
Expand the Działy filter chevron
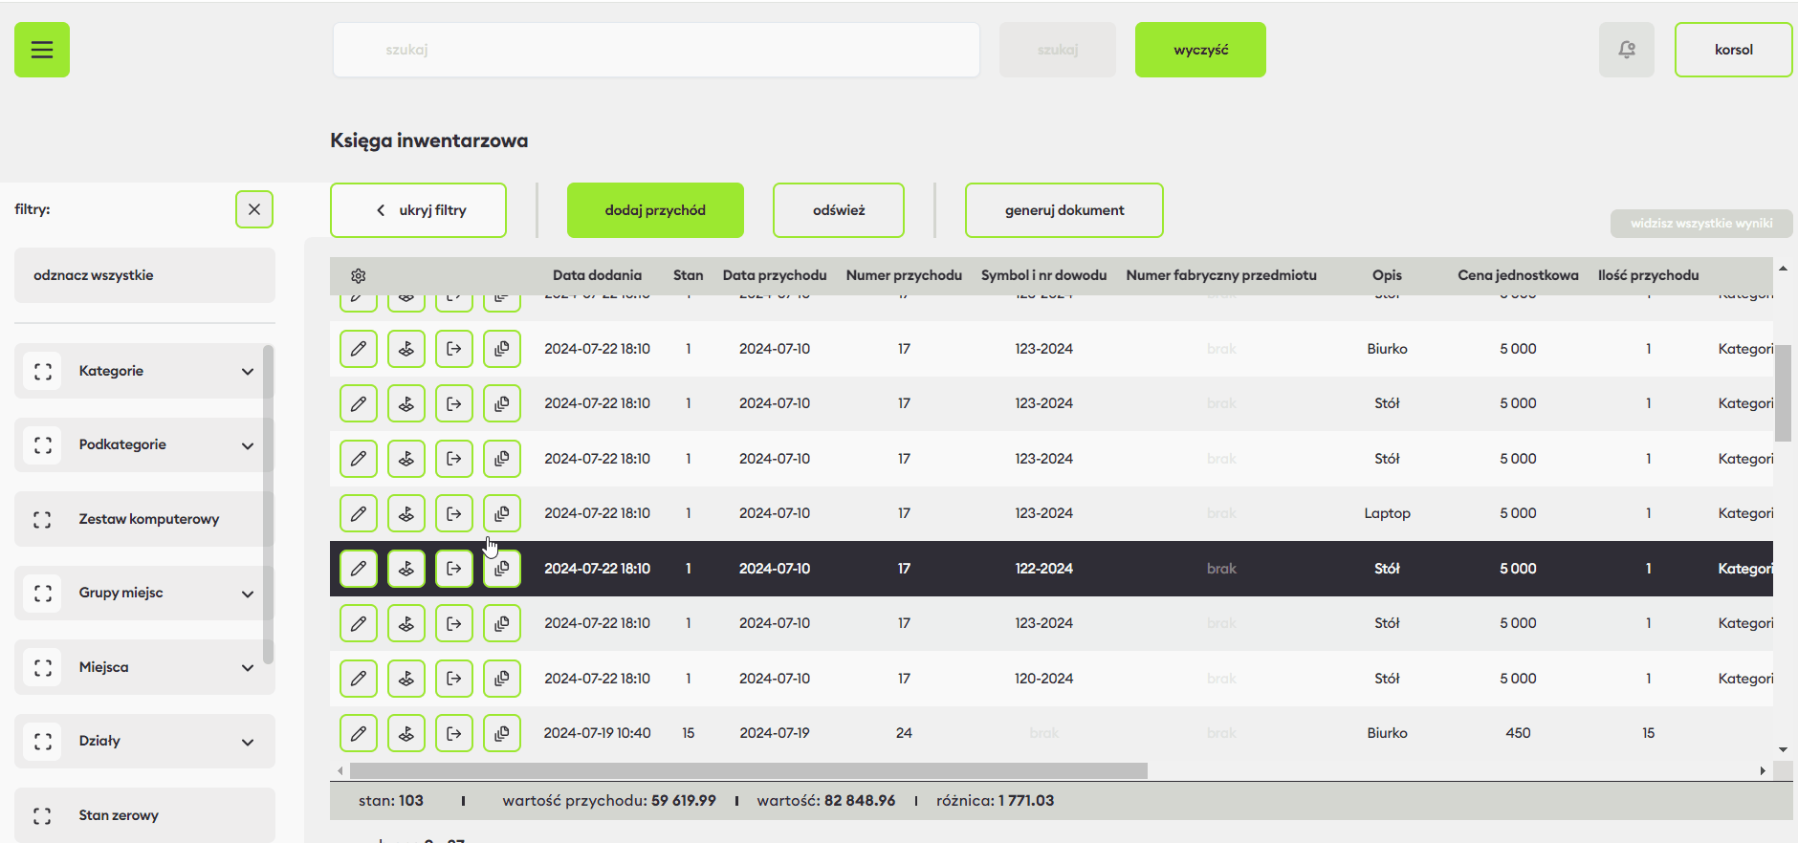248,742
